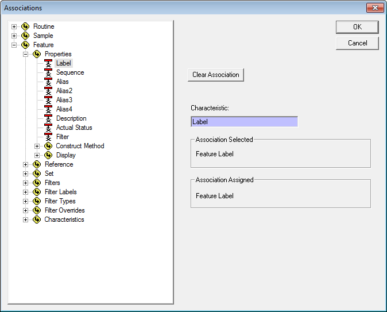This screenshot has width=387, height=312.
Task: Click the property icon beside Description
Action: (48, 118)
